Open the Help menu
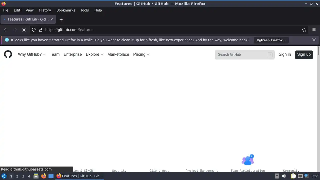The image size is (320, 180). click(x=98, y=10)
